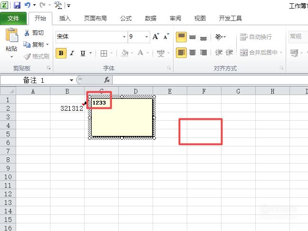Viewport: 308px width, 231px height.
Task: Open the Undo history dropdown arrow
Action: click(x=34, y=5)
